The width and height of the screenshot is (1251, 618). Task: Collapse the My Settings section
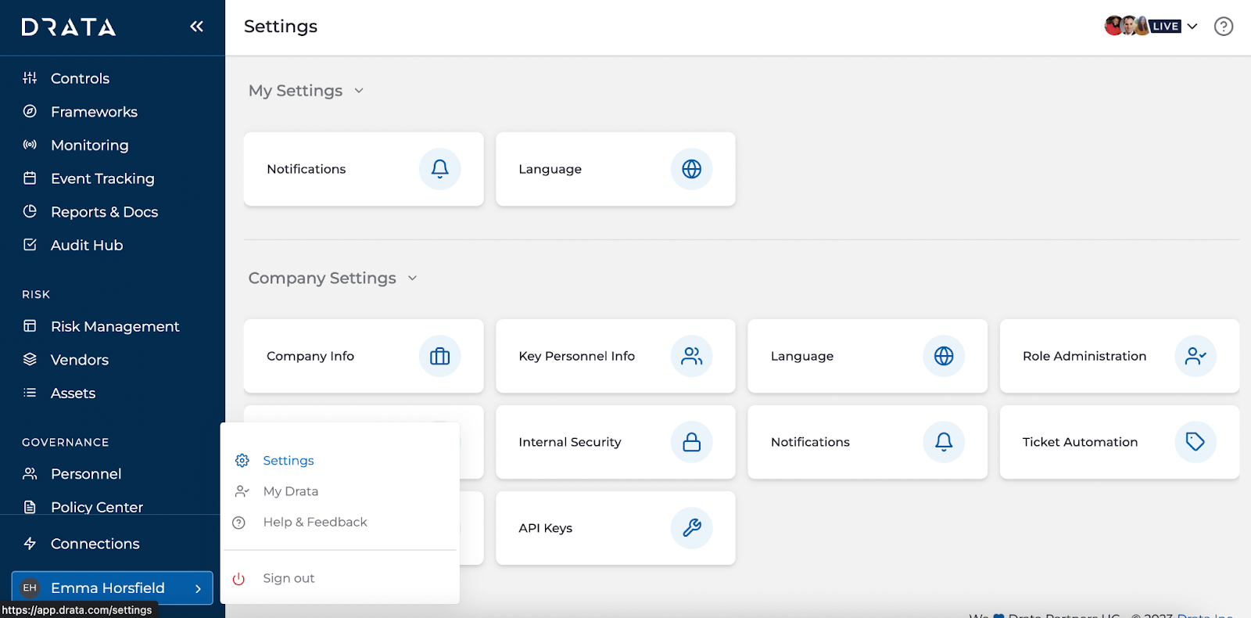click(x=359, y=91)
